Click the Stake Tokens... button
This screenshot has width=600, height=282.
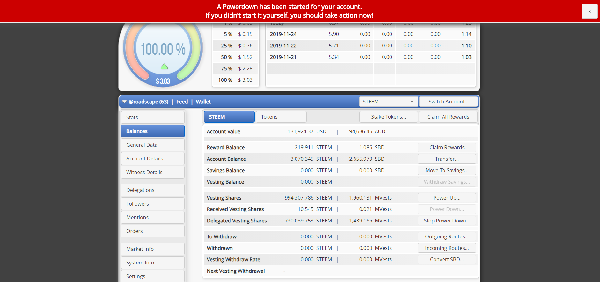pos(388,117)
